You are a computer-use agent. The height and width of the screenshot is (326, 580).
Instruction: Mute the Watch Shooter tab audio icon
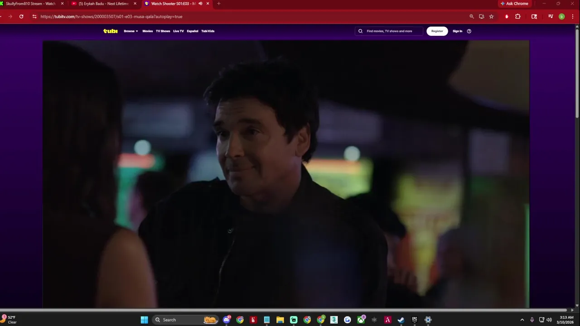click(200, 4)
